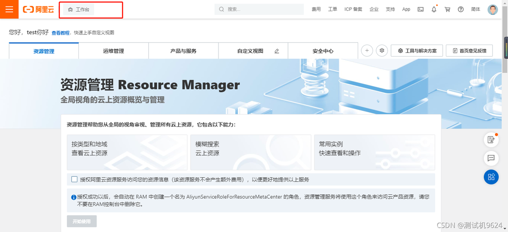Viewport: 508px width, 232px height.
Task: Open the help question-mark icon
Action: pos(461,9)
